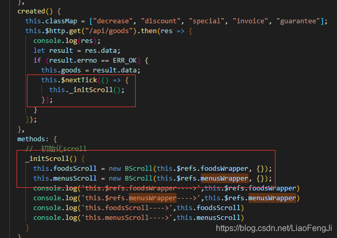337x238 pixels.
Task: Click BScroll on the foodsScroll assignment line
Action: (139, 168)
